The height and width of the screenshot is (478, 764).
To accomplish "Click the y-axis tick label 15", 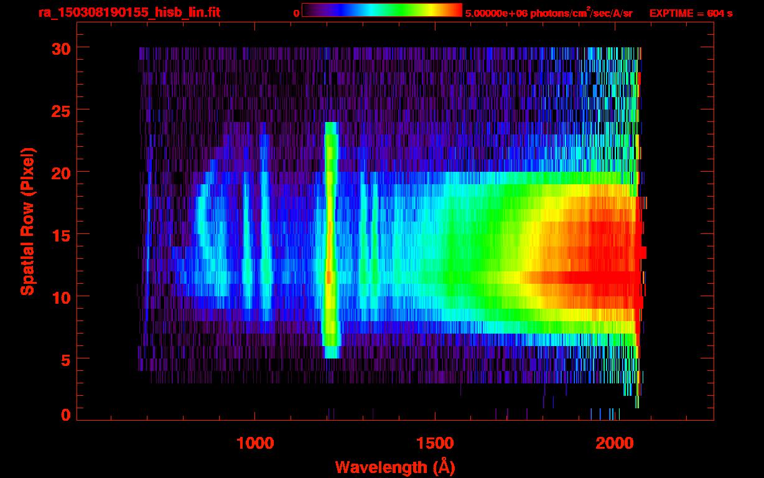I will 61,235.
